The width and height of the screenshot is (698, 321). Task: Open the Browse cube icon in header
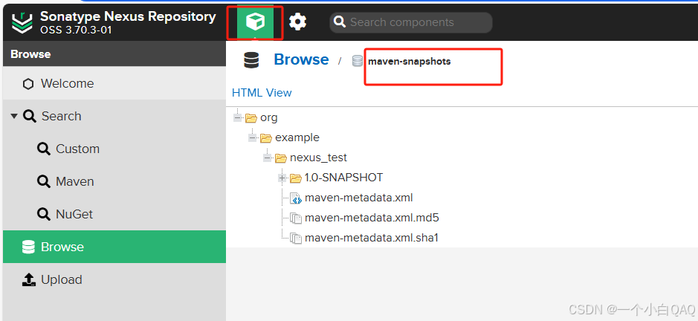(x=255, y=22)
